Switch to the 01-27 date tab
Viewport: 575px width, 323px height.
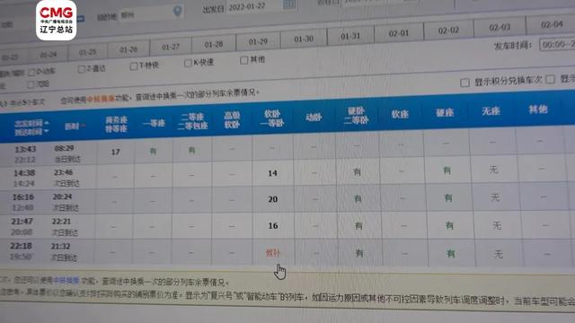pos(171,47)
